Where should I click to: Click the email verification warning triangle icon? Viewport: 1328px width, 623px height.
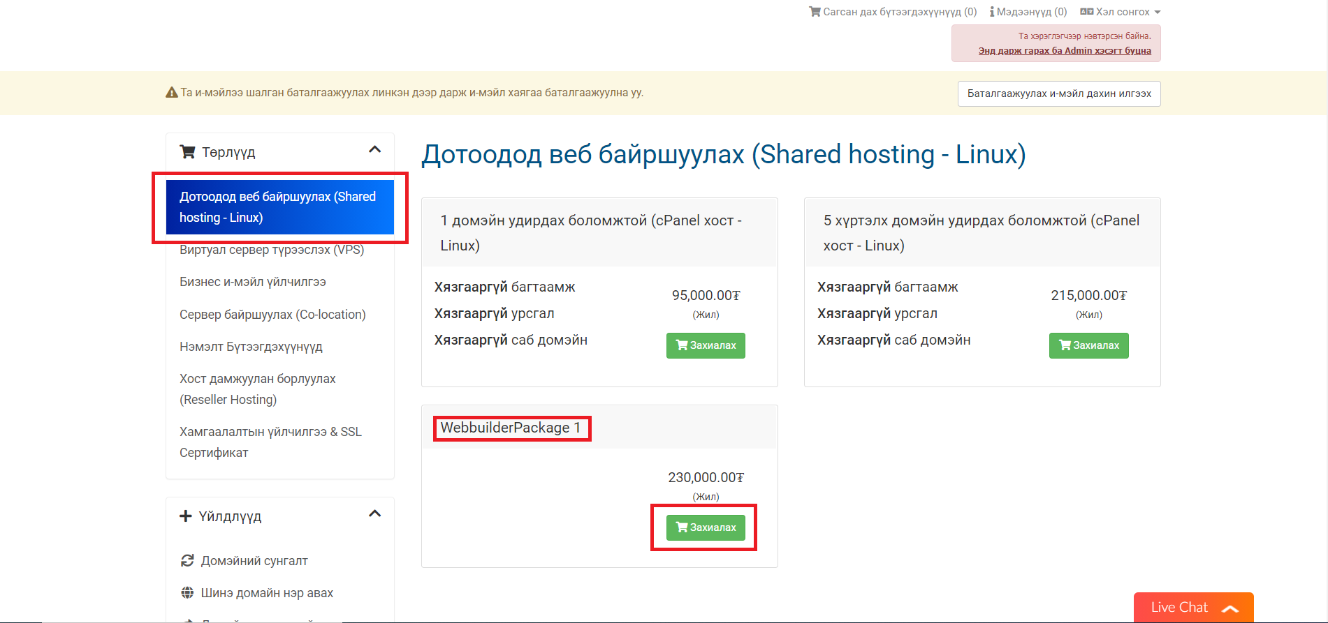point(172,92)
